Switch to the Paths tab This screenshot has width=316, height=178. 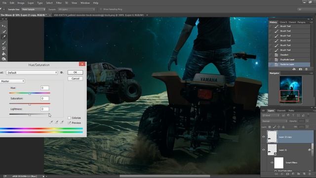pyautogui.click(x=291, y=111)
